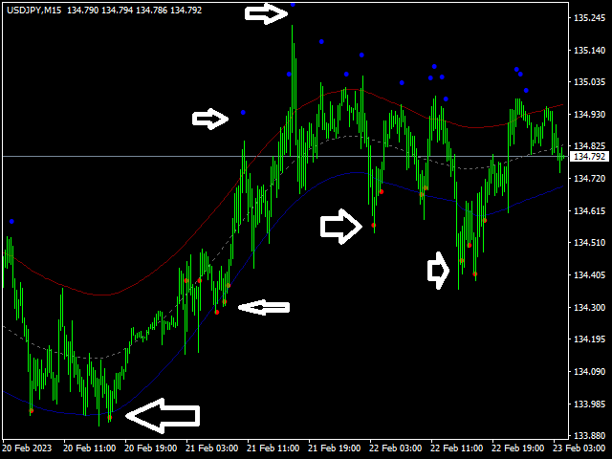Click the 20 Feb 2023 date label
This screenshot has height=459, width=612.
[x=27, y=448]
